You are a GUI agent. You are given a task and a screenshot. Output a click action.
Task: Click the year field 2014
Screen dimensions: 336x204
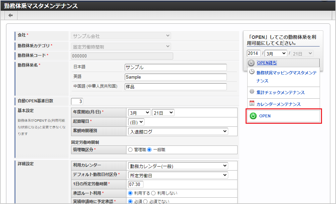(254, 53)
